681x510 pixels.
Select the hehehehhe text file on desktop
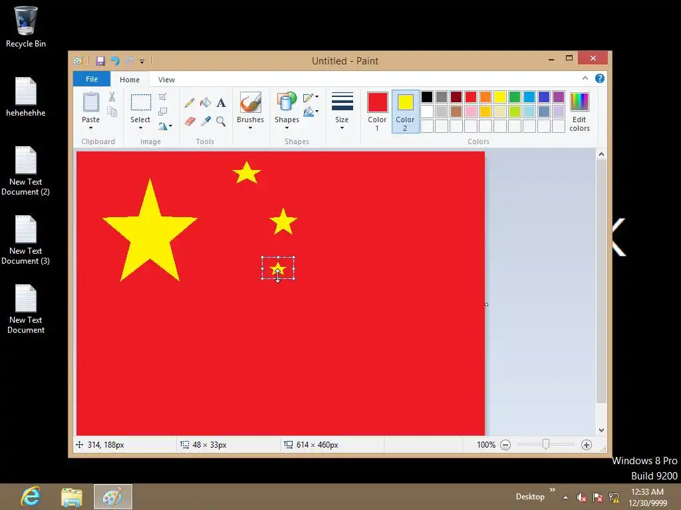point(26,97)
